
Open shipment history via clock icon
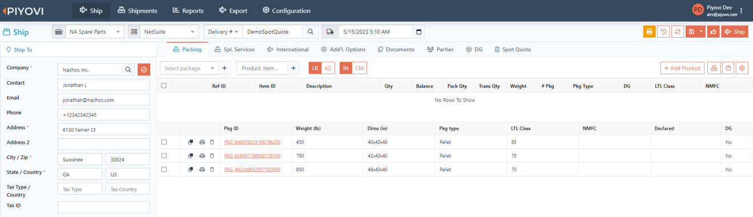(663, 32)
